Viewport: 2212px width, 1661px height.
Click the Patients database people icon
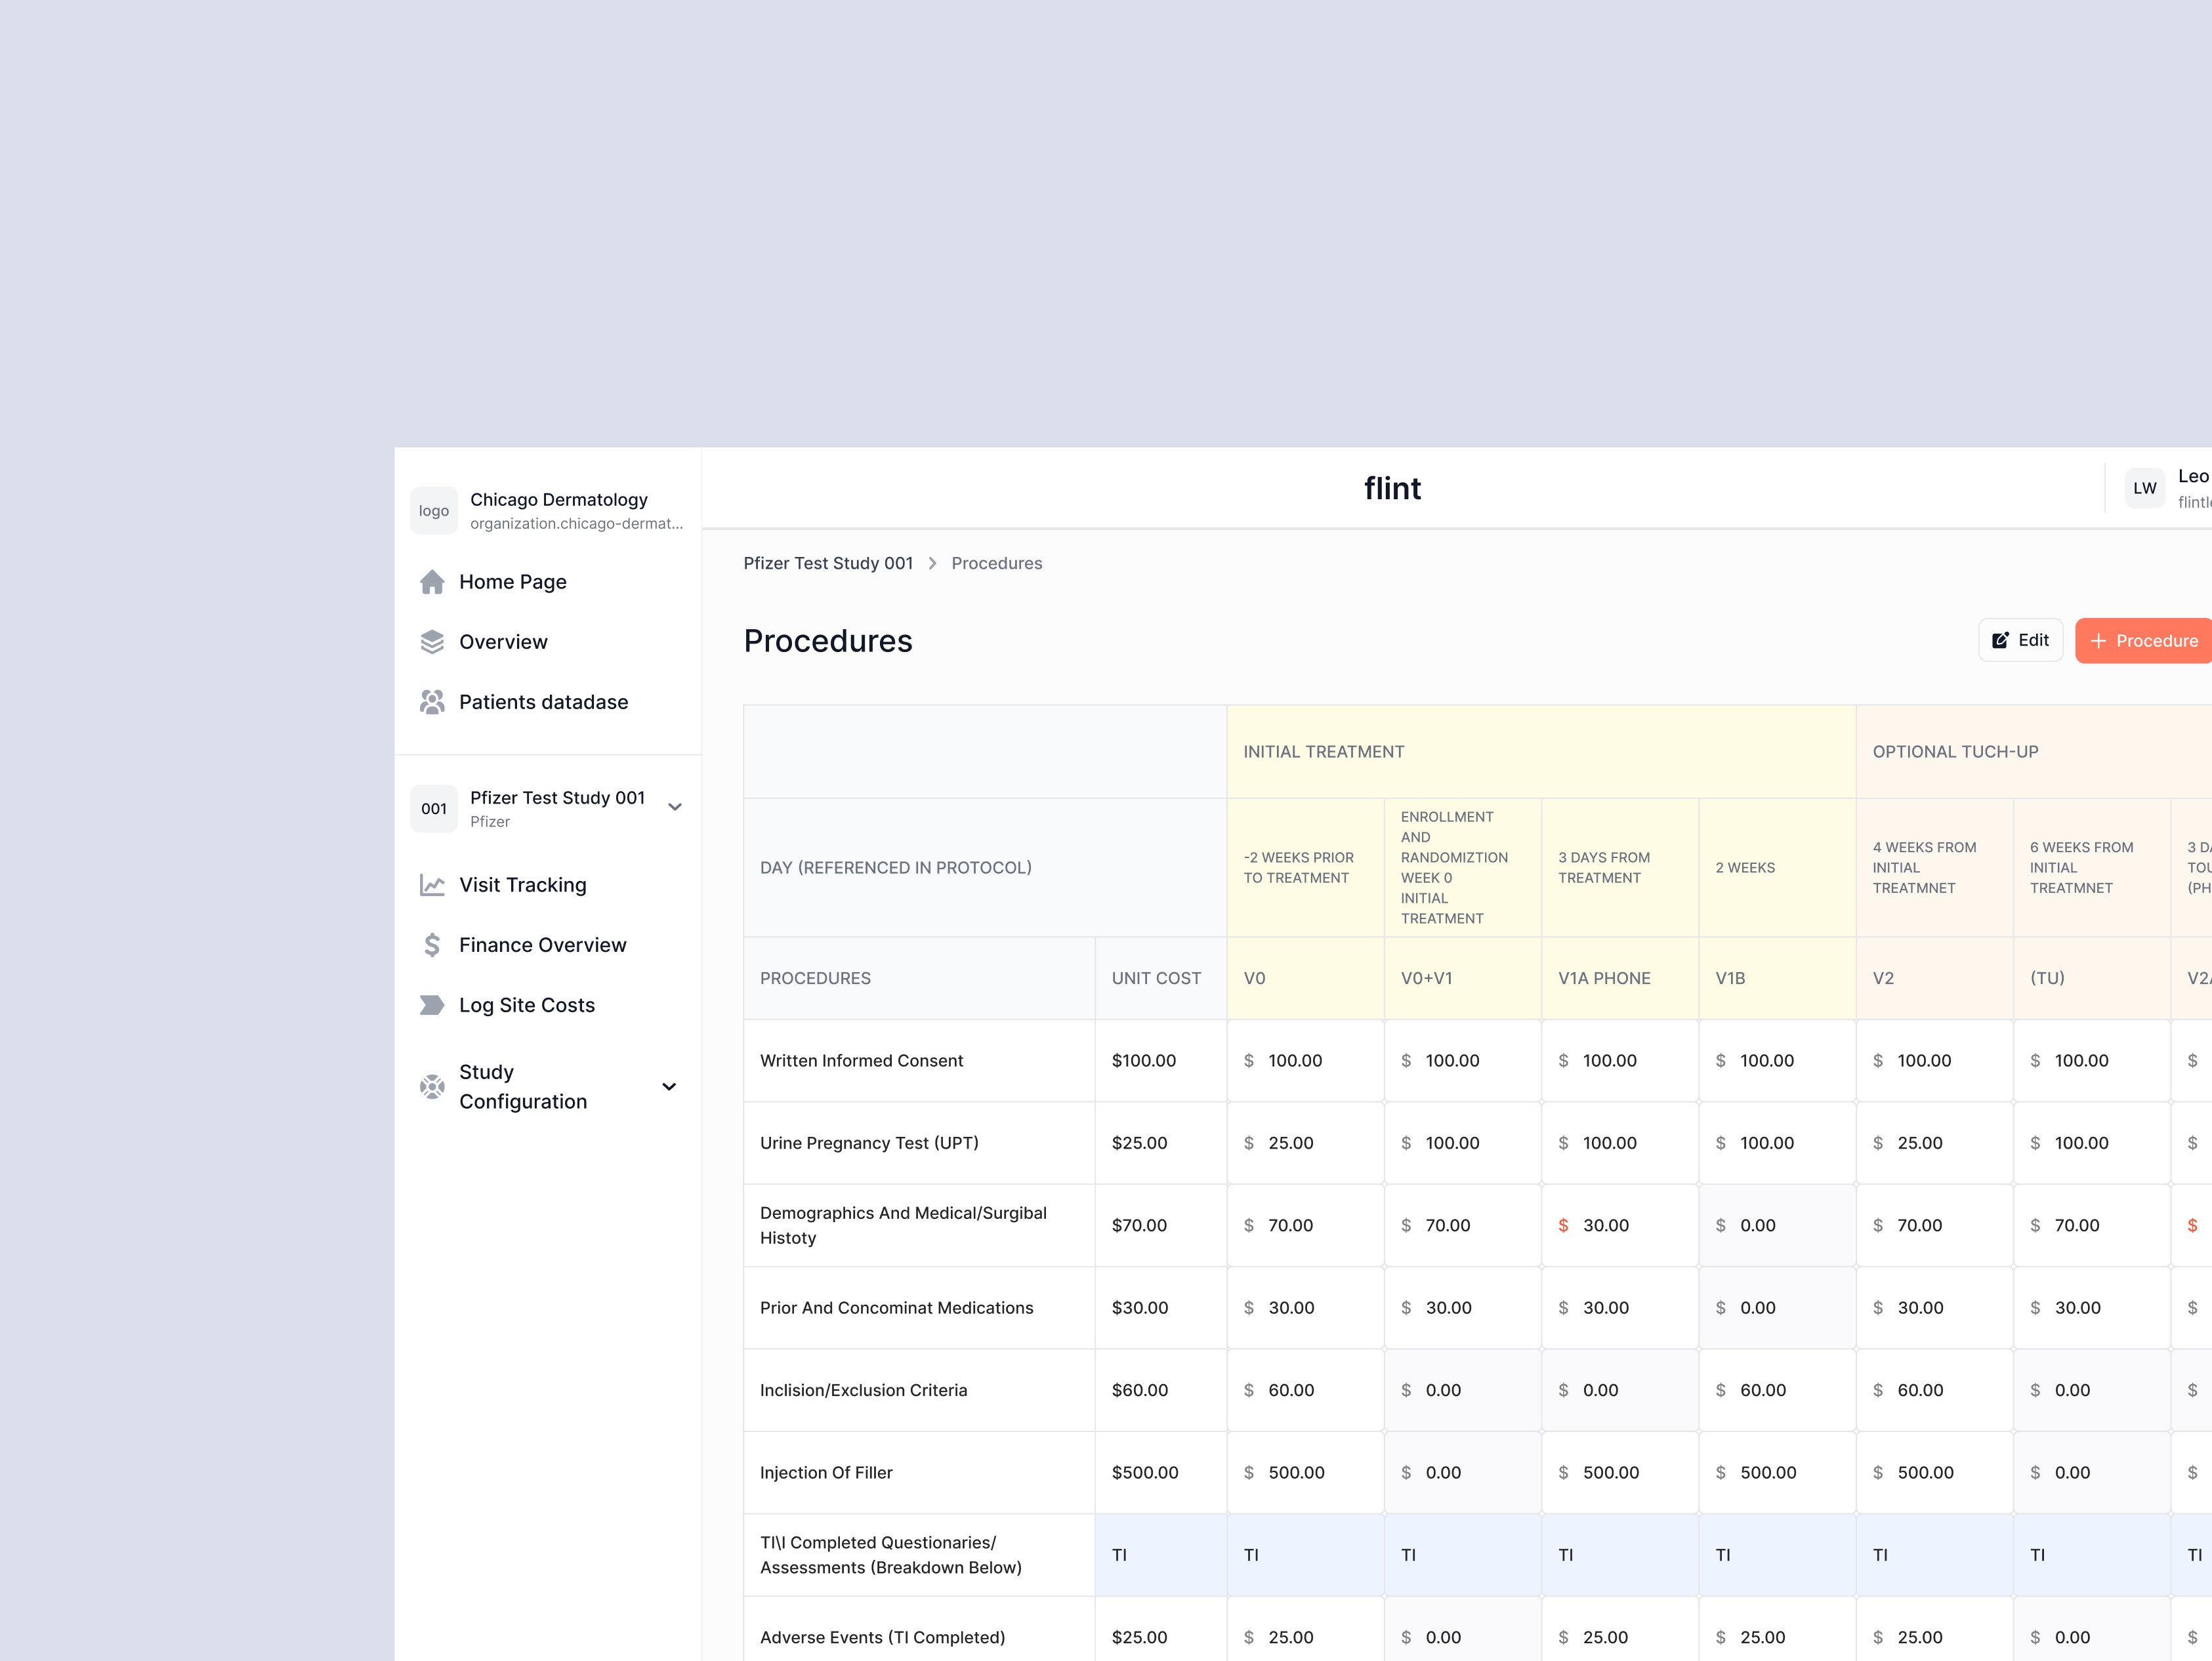coord(432,702)
